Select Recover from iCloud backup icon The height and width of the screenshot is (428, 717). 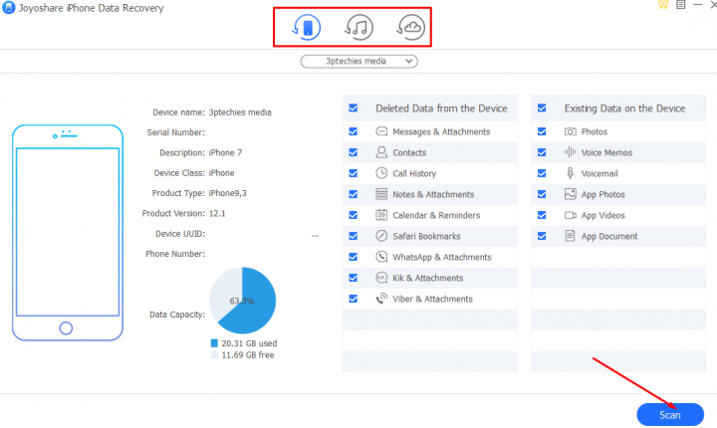click(x=410, y=27)
